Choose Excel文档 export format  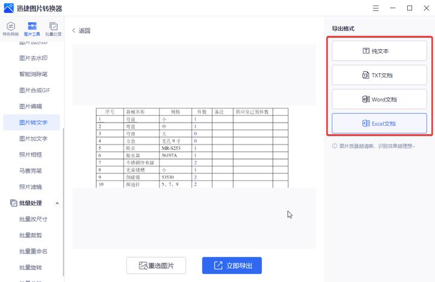tap(379, 123)
